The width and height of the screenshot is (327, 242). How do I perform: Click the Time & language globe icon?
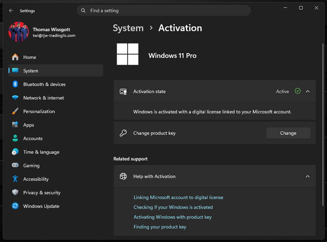[x=15, y=152]
